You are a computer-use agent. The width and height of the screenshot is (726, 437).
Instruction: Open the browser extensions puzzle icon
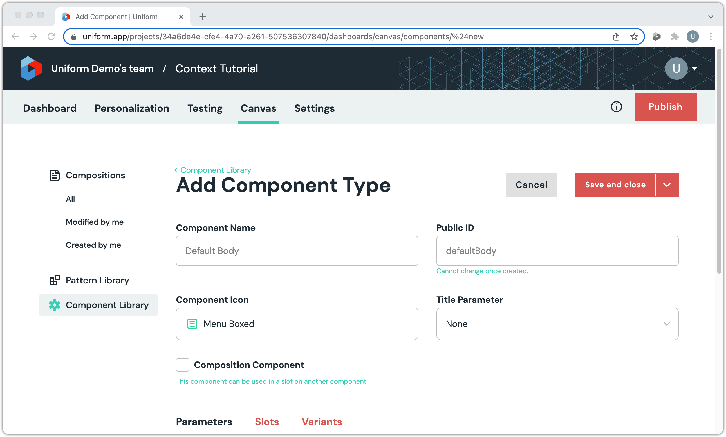(675, 37)
